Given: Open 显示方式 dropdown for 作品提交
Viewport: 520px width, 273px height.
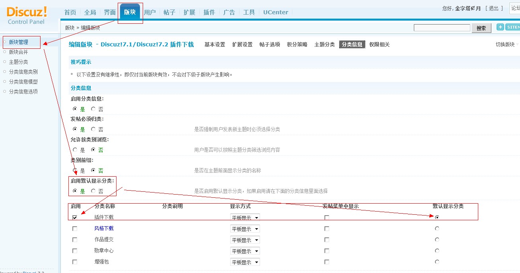Looking at the screenshot, I should pos(245,240).
